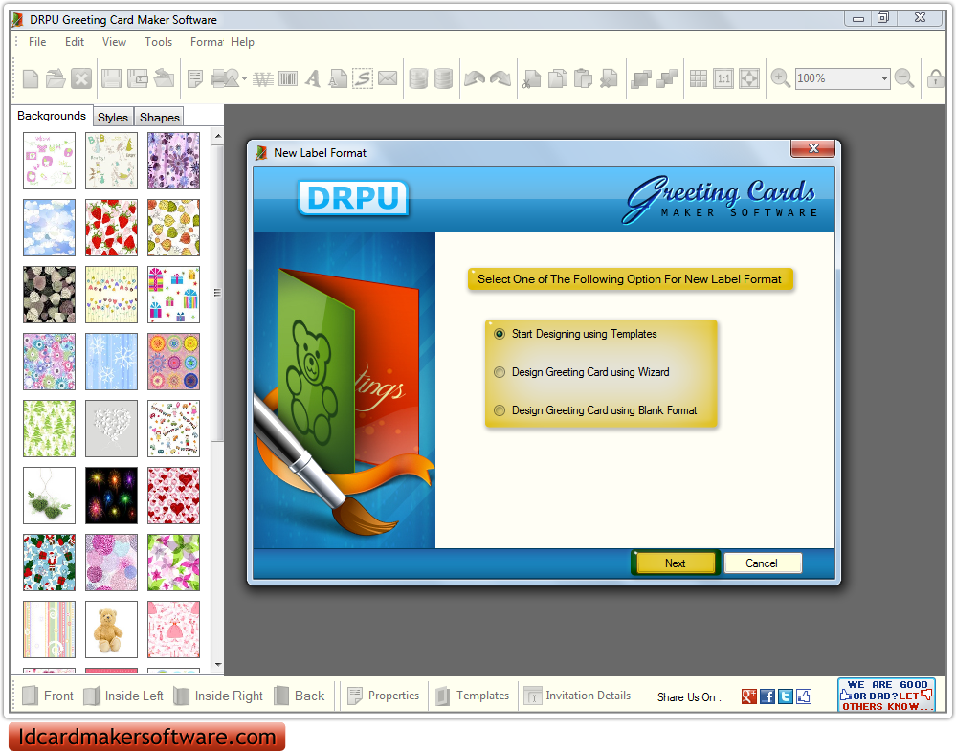Click the Next button
956x751 pixels.
coord(675,563)
